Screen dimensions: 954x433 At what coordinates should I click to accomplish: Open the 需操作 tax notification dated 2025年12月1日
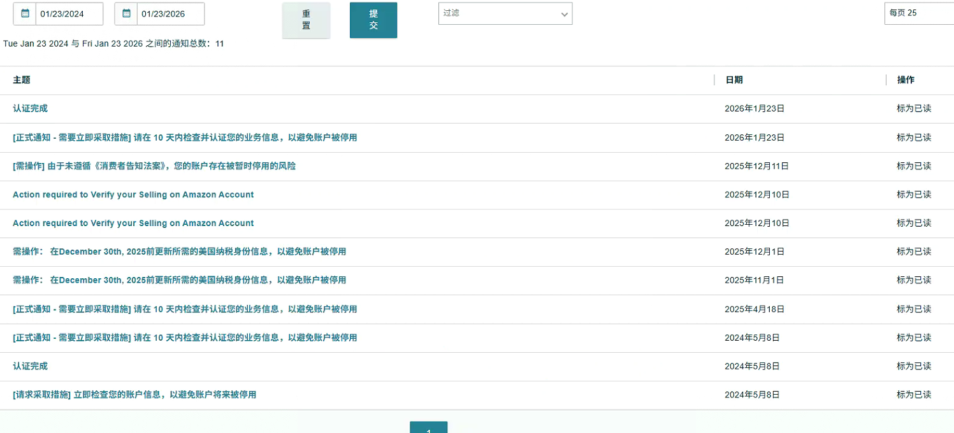[x=179, y=252]
